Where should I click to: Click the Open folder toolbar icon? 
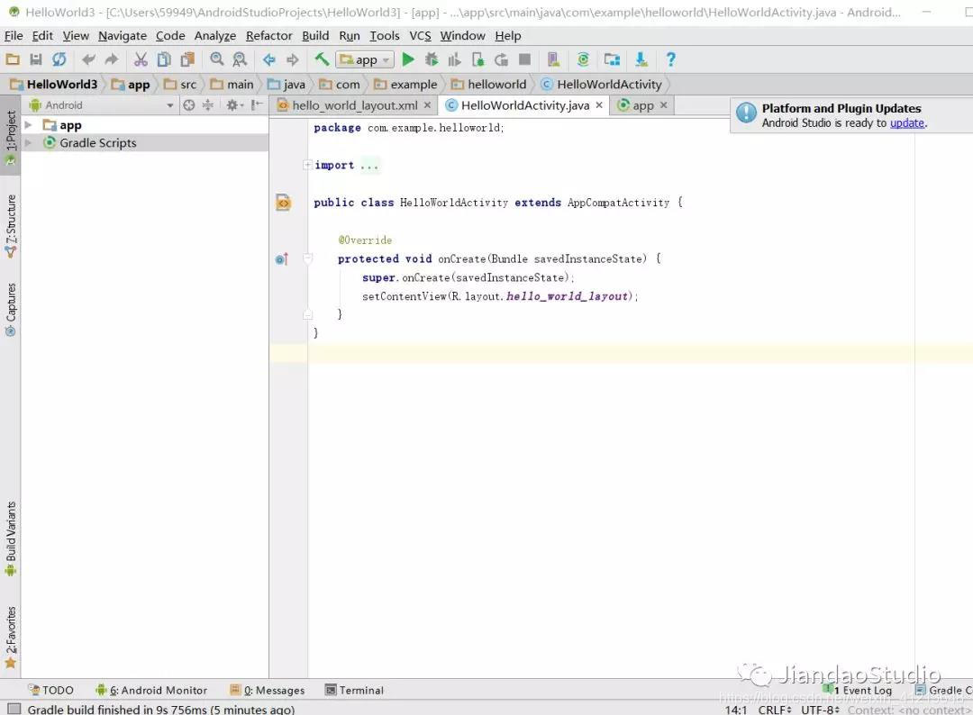[x=13, y=59]
